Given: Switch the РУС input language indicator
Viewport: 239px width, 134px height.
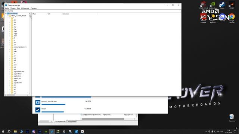Looking at the screenshot, I should click(222, 131).
